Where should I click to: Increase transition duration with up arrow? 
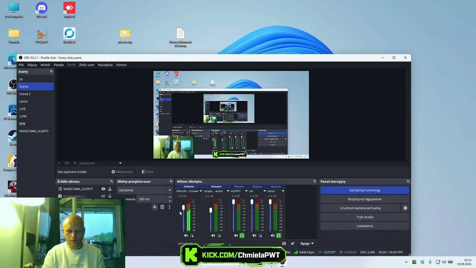tap(170, 197)
